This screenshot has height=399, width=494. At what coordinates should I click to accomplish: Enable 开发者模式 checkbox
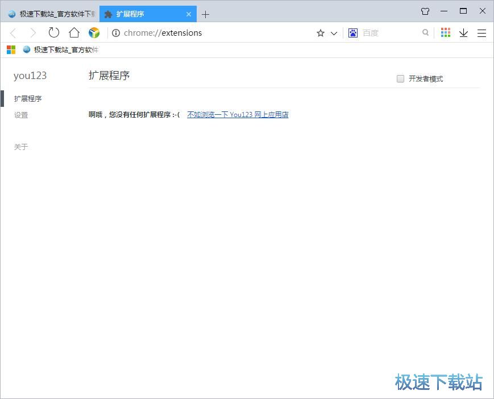click(x=400, y=79)
